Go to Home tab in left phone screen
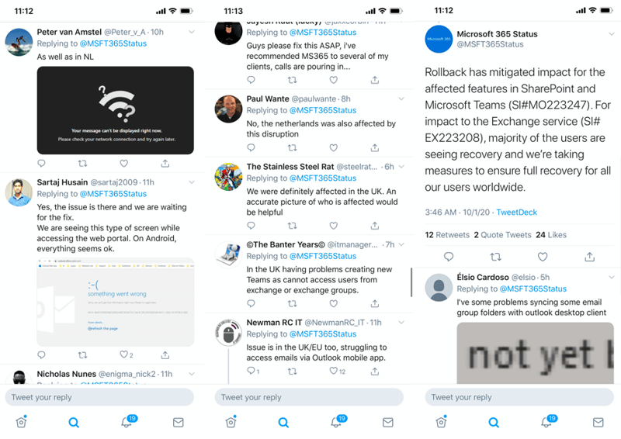The width and height of the screenshot is (621, 439). click(x=22, y=422)
